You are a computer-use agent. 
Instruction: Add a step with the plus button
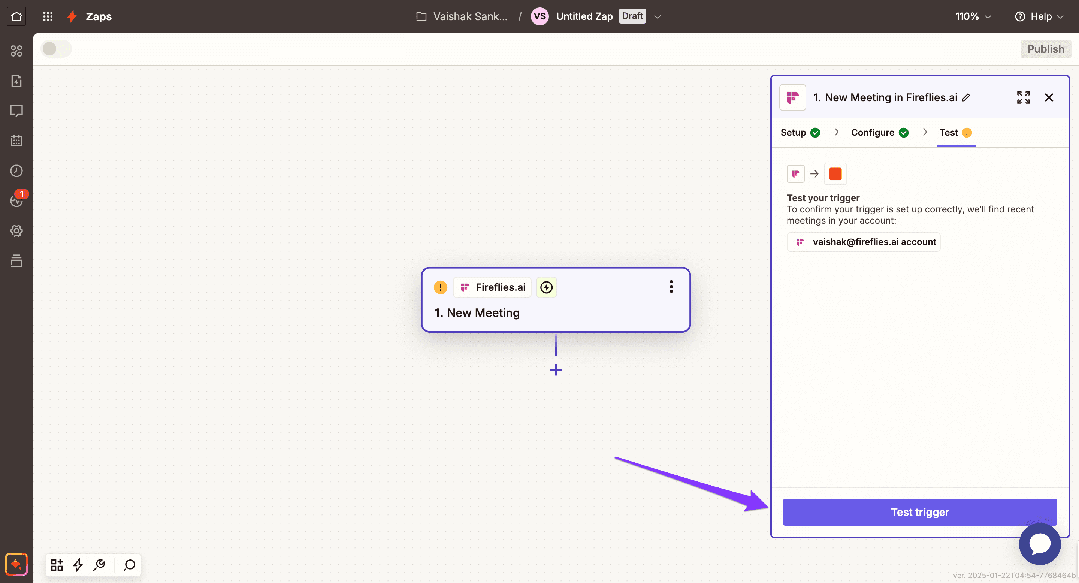(x=556, y=370)
